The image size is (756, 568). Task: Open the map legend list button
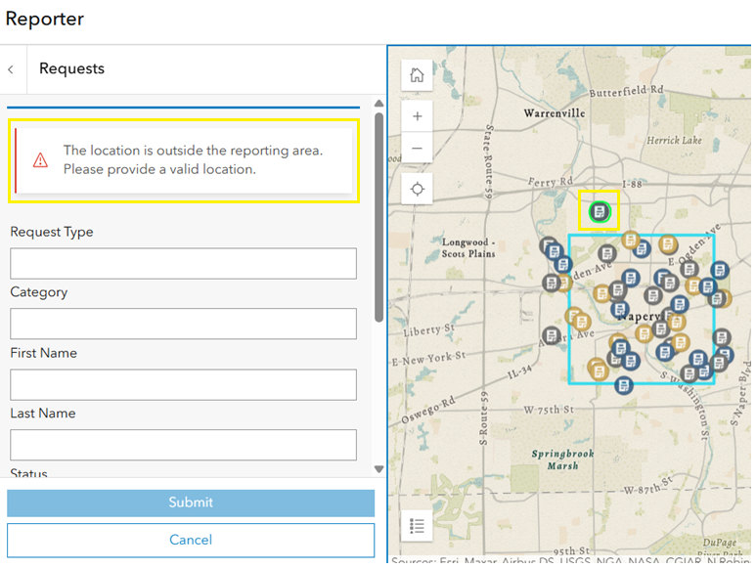tap(417, 526)
